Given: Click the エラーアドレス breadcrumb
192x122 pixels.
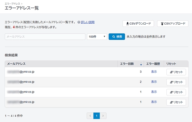Looking at the screenshot, I should click(x=12, y=4).
